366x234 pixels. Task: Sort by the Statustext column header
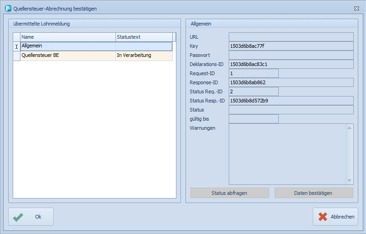coord(143,37)
